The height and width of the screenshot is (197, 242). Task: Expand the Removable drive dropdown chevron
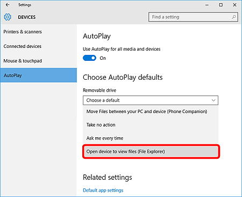tap(213, 100)
